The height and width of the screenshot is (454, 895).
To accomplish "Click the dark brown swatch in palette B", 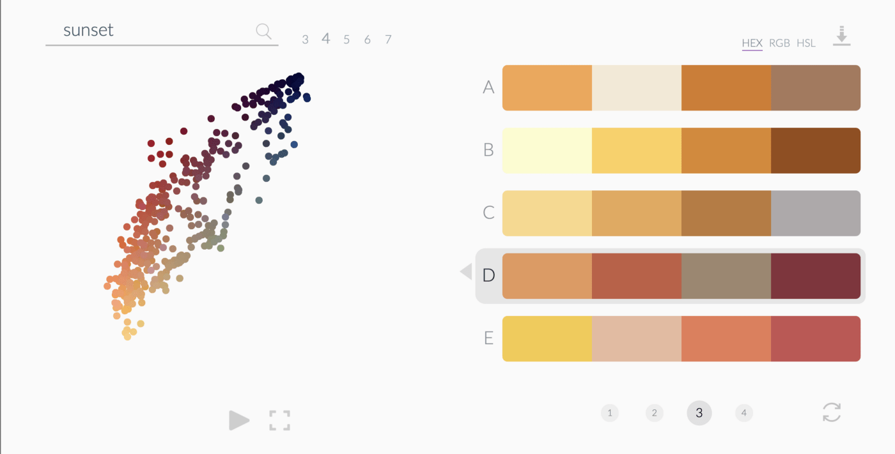I will tap(815, 150).
